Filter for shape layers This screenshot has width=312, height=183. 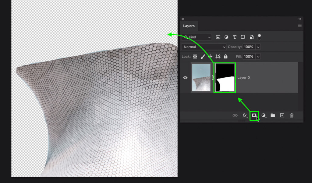point(243,37)
